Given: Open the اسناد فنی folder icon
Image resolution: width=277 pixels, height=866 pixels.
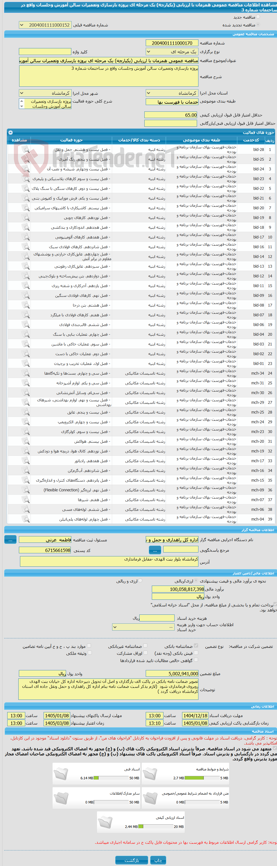Looking at the screenshot, I should point(61,773).
